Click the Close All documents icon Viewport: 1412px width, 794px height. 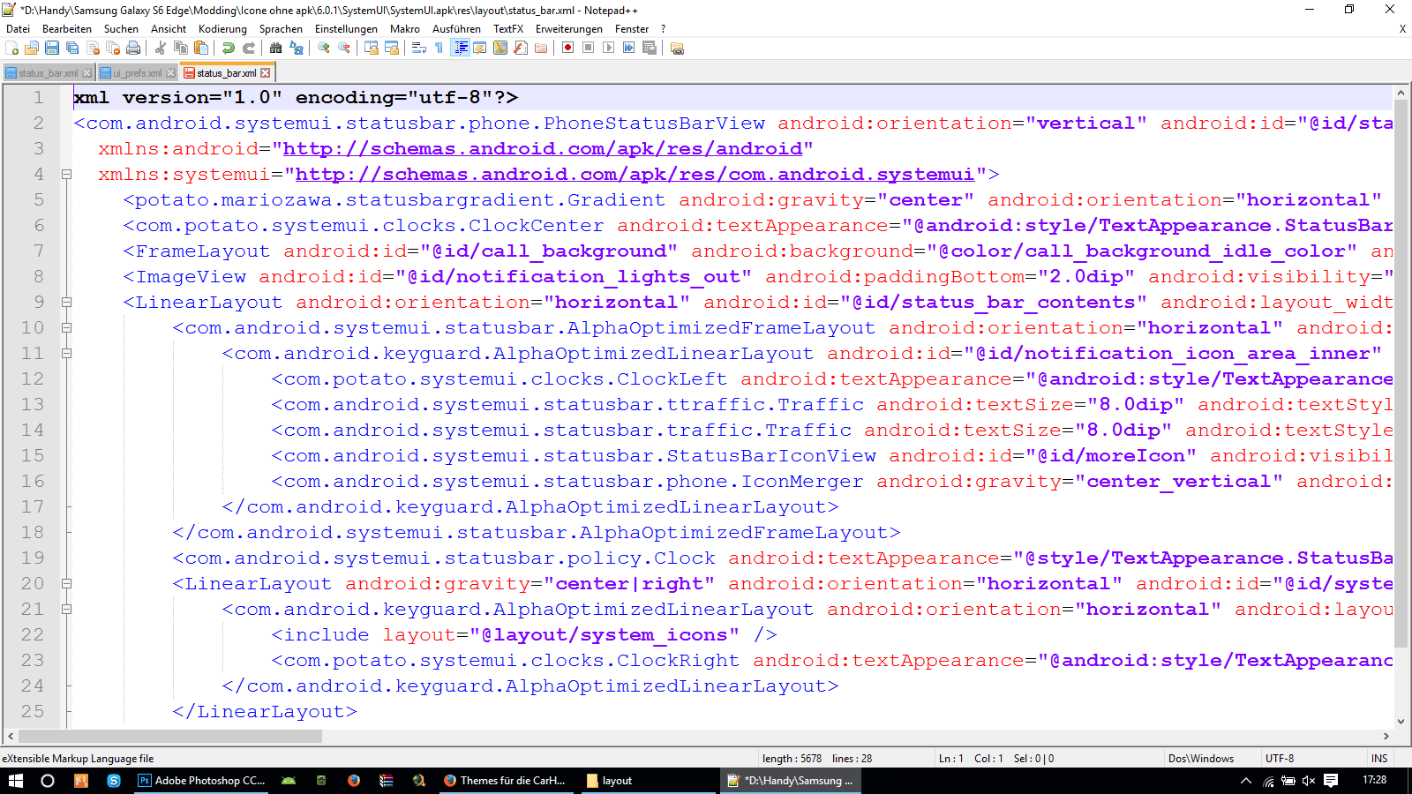[113, 48]
